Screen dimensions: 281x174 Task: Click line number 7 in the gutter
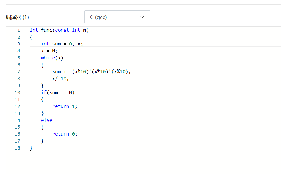19,72
